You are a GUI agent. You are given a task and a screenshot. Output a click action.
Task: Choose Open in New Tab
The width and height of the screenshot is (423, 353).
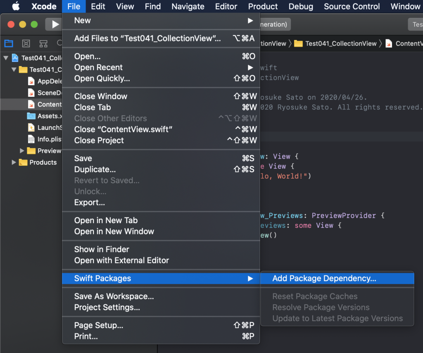[161, 220]
